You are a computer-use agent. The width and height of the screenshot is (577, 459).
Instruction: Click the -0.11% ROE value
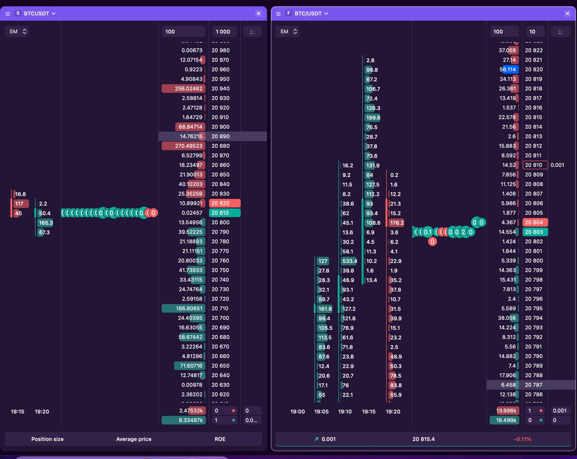click(523, 439)
